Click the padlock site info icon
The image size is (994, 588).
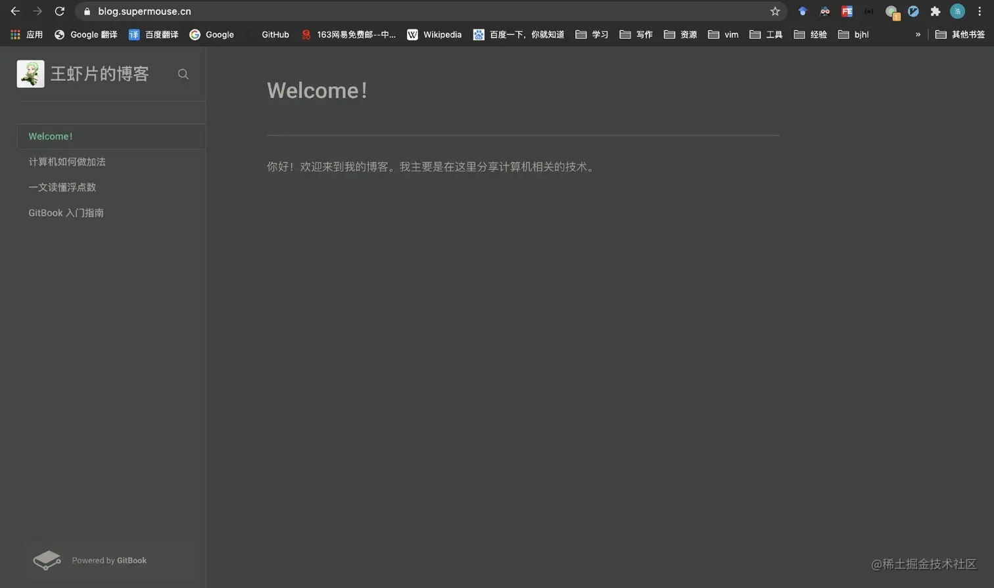pyautogui.click(x=87, y=11)
